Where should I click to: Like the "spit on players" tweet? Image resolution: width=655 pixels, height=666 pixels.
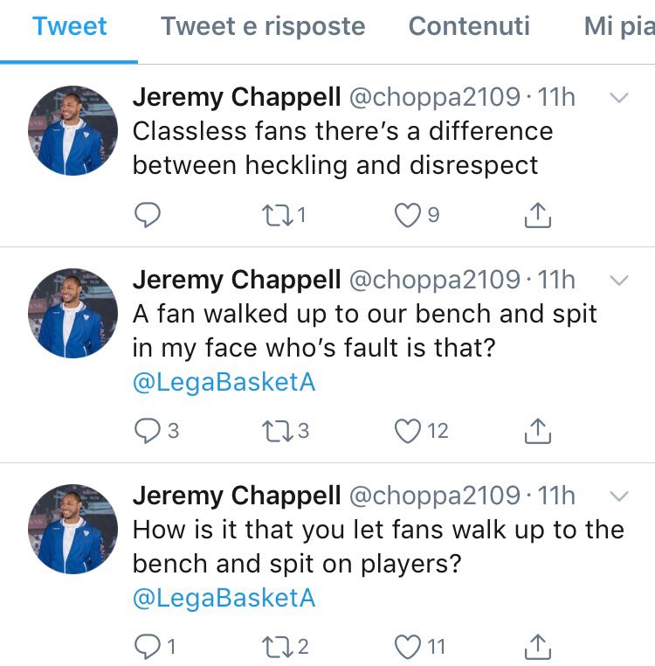[407, 647]
